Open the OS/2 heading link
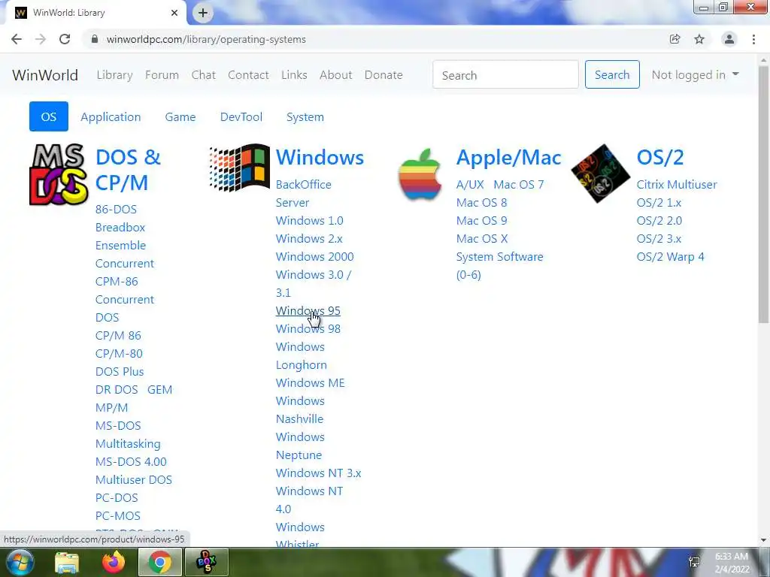Image resolution: width=770 pixels, height=577 pixels. coord(660,158)
